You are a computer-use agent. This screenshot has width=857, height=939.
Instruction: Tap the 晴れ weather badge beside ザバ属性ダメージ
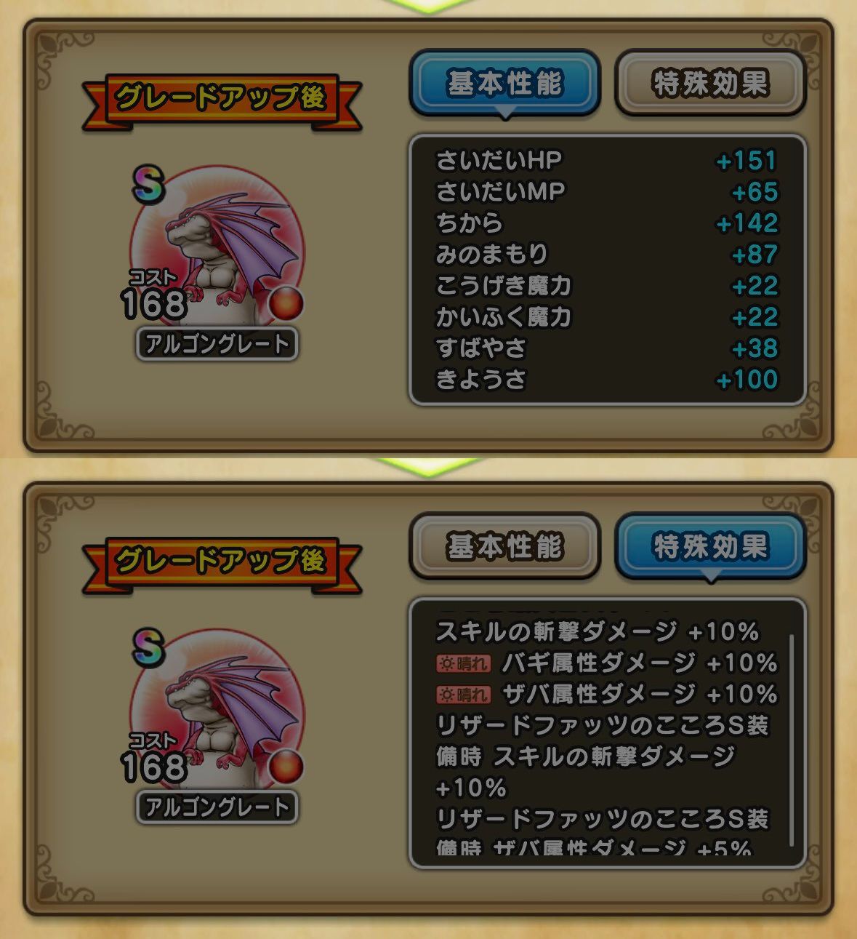pos(464,695)
